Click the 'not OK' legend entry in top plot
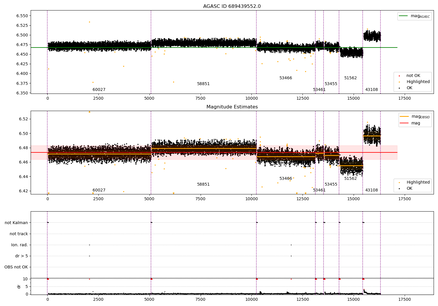Image resolution: width=438 pixels, height=306 pixels. (413, 76)
